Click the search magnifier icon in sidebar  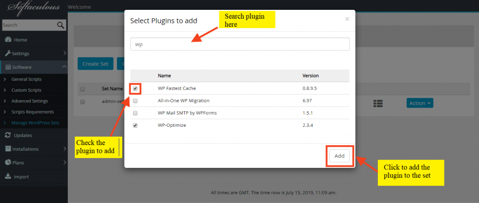point(61,25)
